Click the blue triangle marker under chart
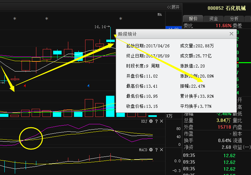The height and width of the screenshot is (175, 251). click(x=88, y=86)
